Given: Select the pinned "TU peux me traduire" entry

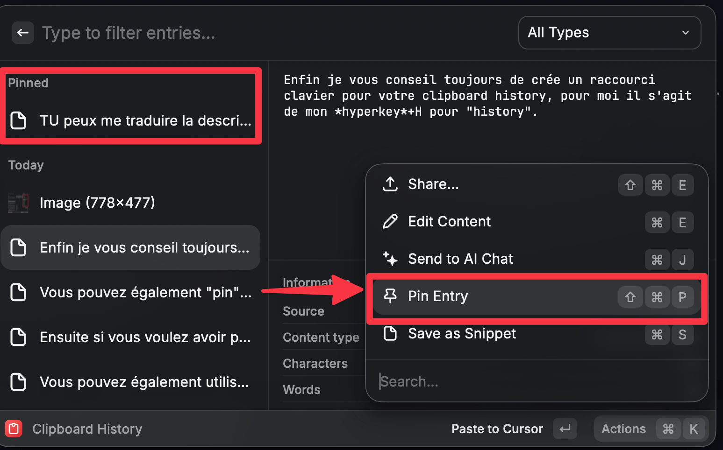Looking at the screenshot, I should click(x=145, y=120).
